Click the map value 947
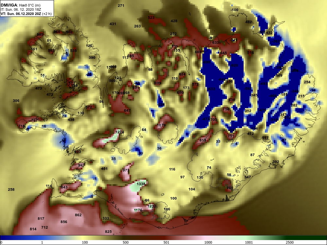 81,165
